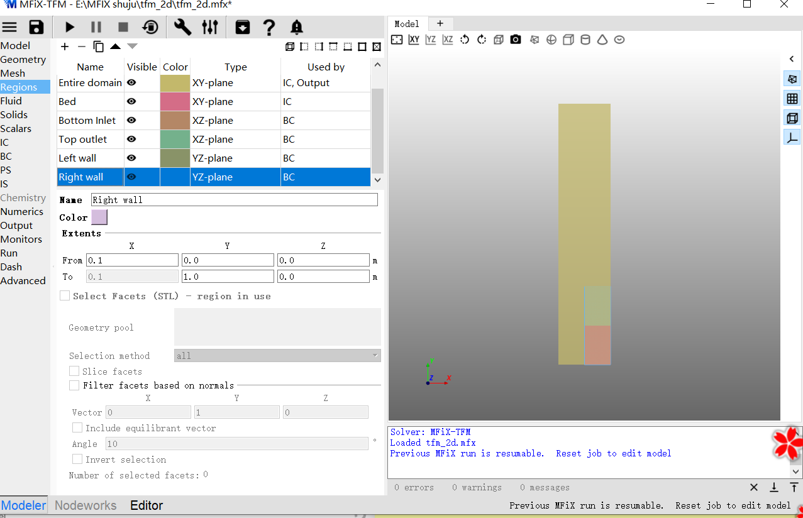Switch to the Editor tab
The image size is (803, 518).
tap(147, 505)
